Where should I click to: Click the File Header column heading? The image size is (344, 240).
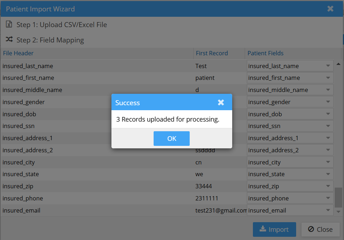pos(18,53)
